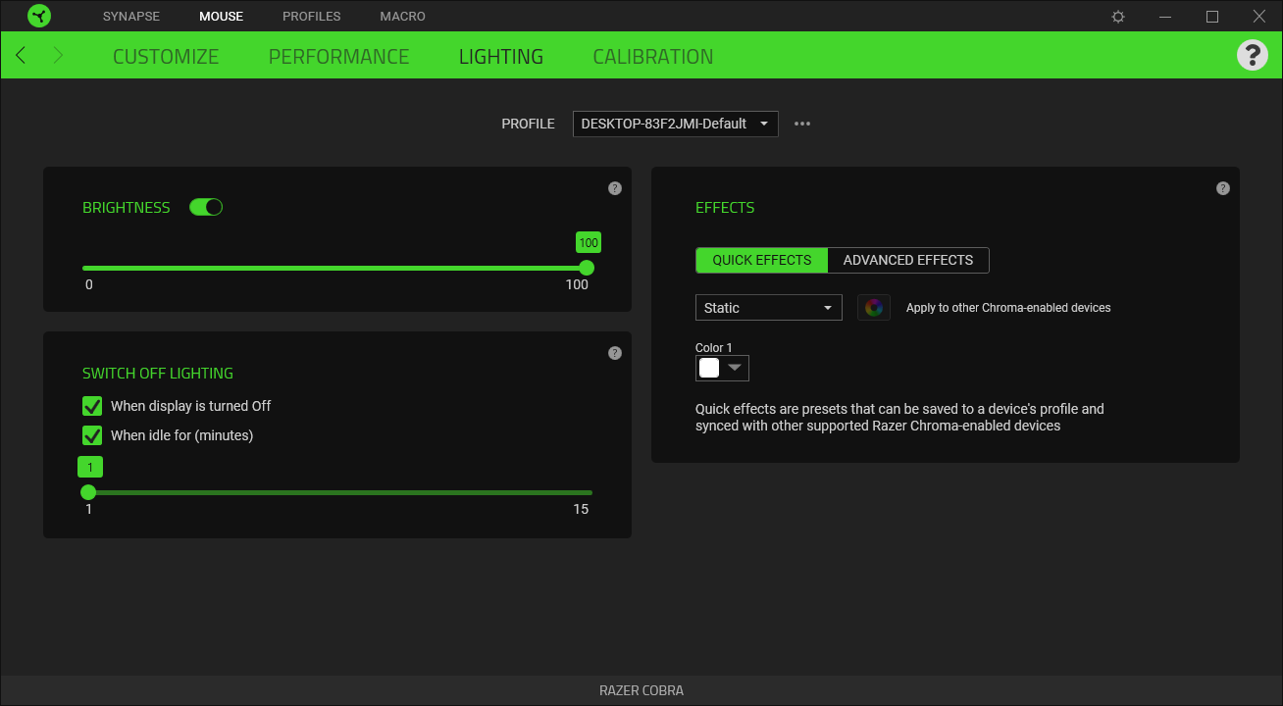Switch to the Synapse tab
Screen dimensions: 1283x706
point(131,17)
